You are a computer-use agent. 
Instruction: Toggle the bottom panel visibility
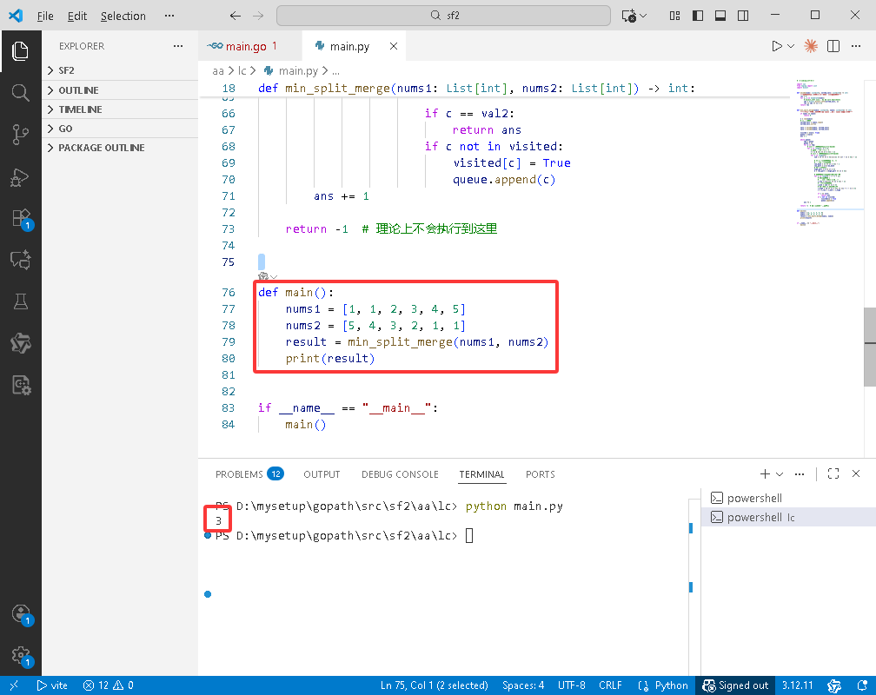[x=720, y=16]
